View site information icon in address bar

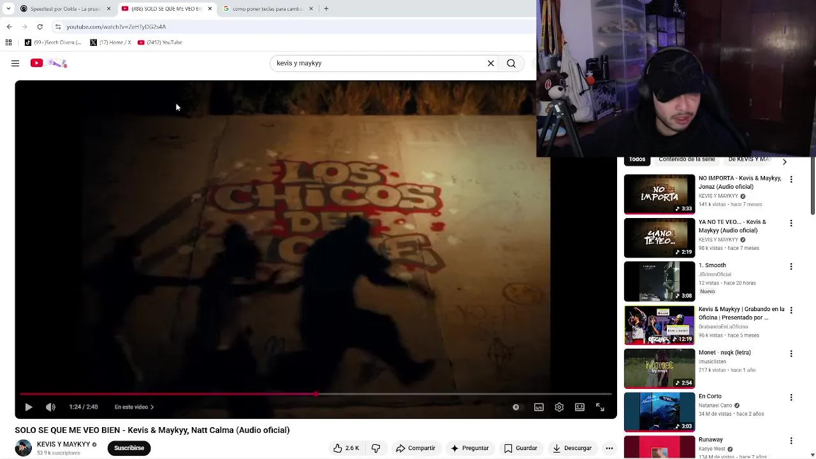(57, 27)
